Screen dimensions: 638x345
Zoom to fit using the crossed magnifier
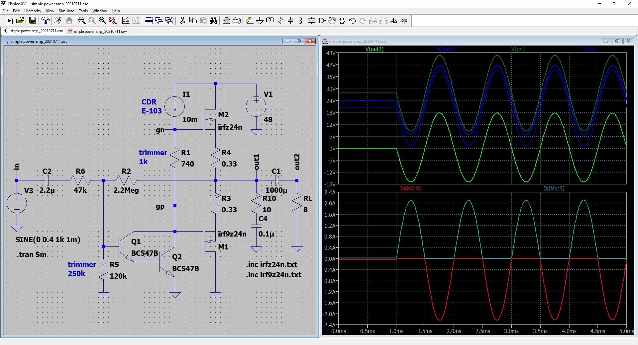(113, 21)
